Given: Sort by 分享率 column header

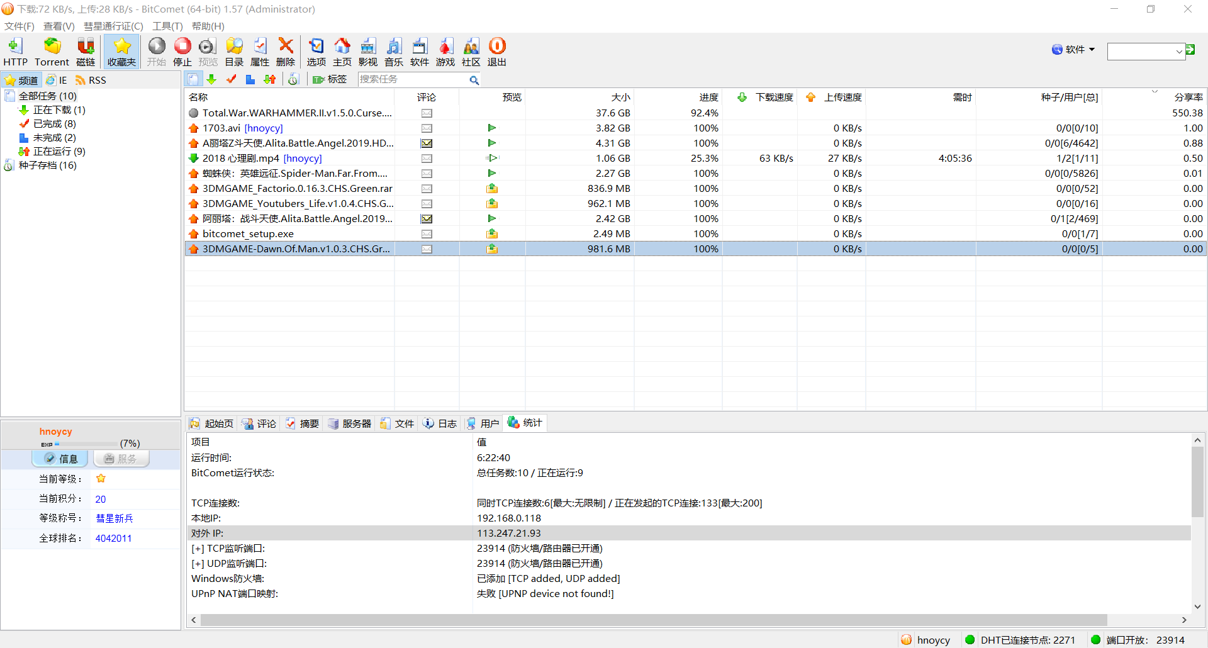Looking at the screenshot, I should point(1155,97).
